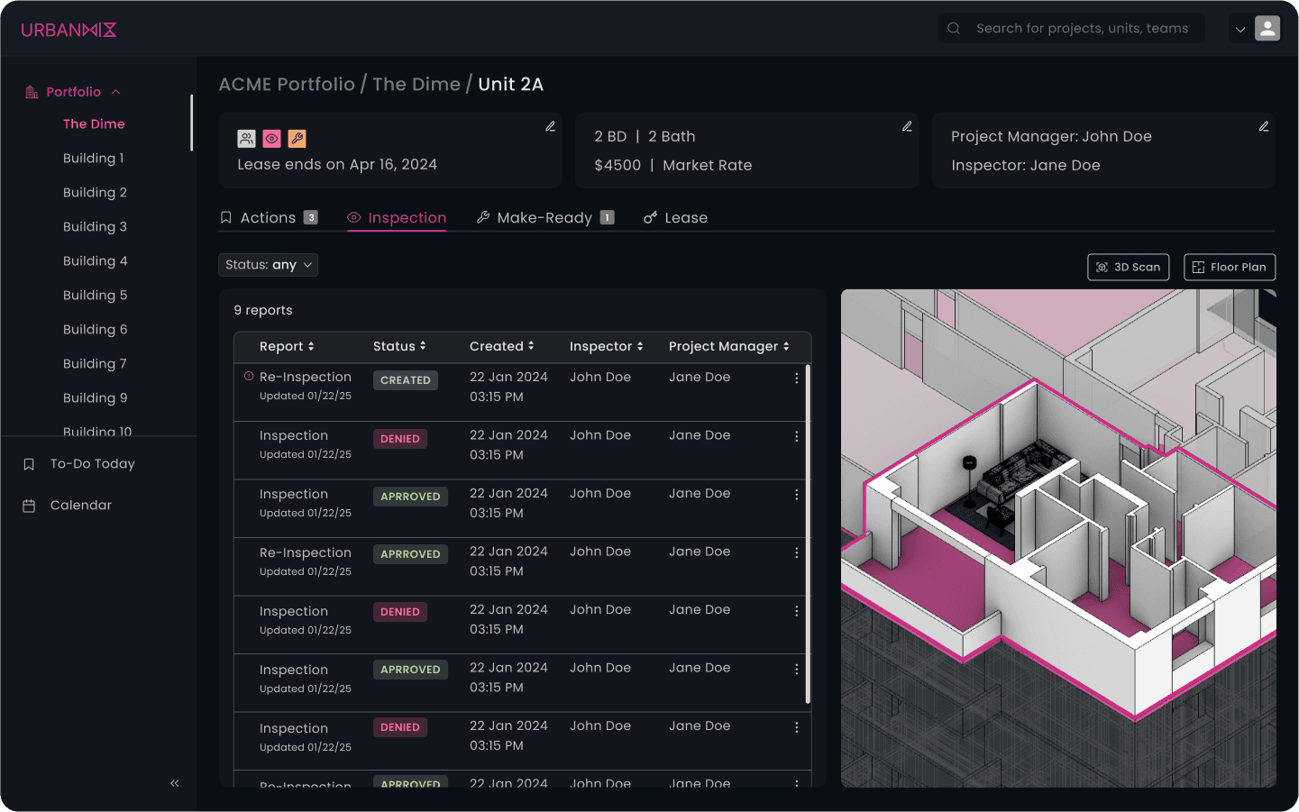1299x812 pixels.
Task: Click the tenants people icon on lease card
Action: click(246, 139)
